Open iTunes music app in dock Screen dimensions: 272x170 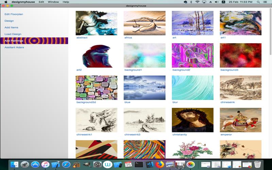click(45, 164)
